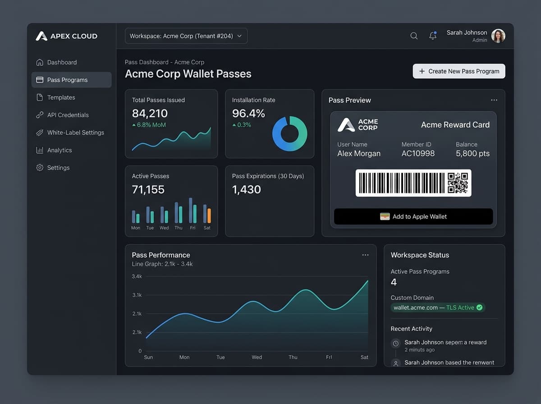Click the 5,800 pts balance
This screenshot has height=404, width=541.
472,153
